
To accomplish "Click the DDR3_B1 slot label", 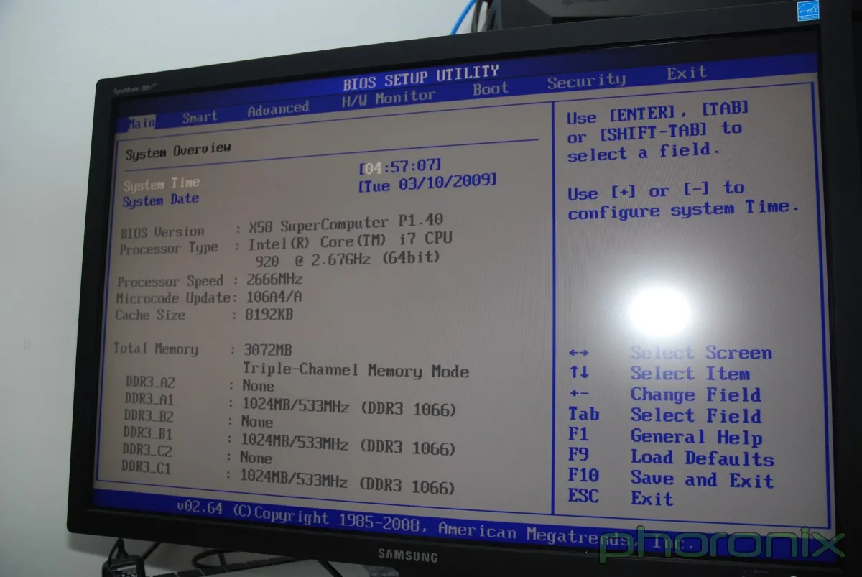I will (147, 433).
